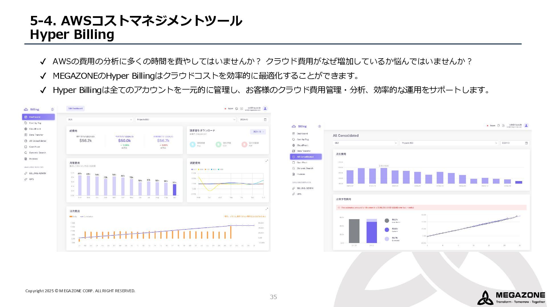This screenshot has width=547, height=307.
Task: Click the PDF download icon in invoice card
Action: coord(244,144)
